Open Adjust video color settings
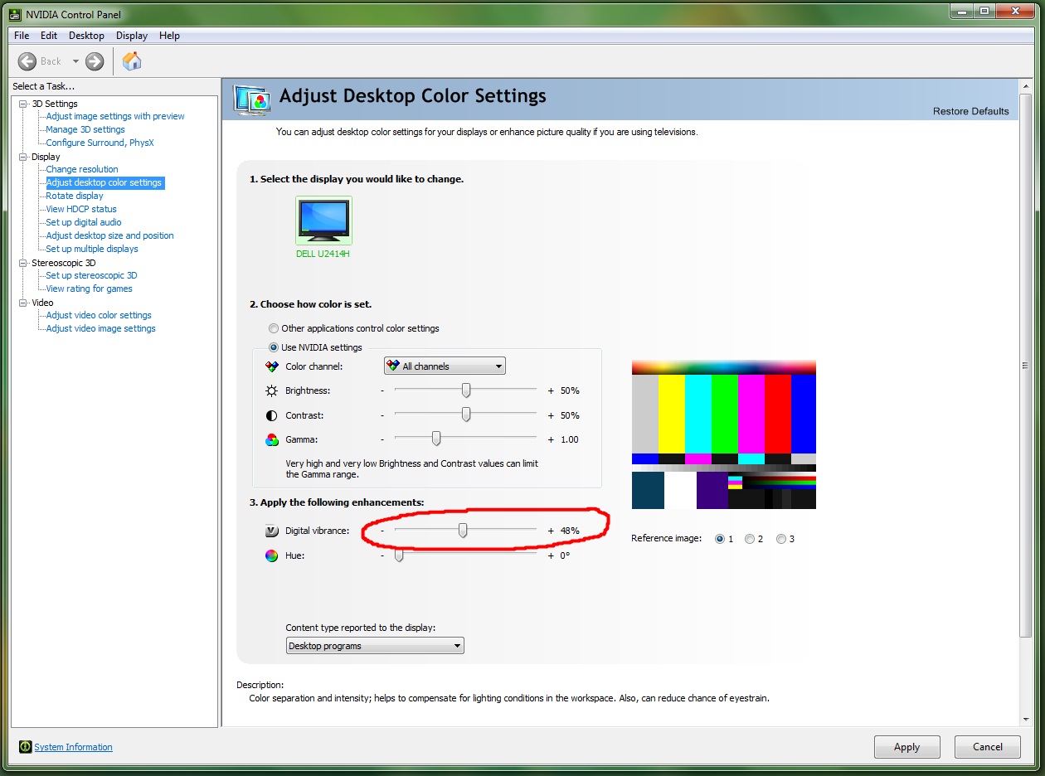This screenshot has width=1045, height=776. 99,315
